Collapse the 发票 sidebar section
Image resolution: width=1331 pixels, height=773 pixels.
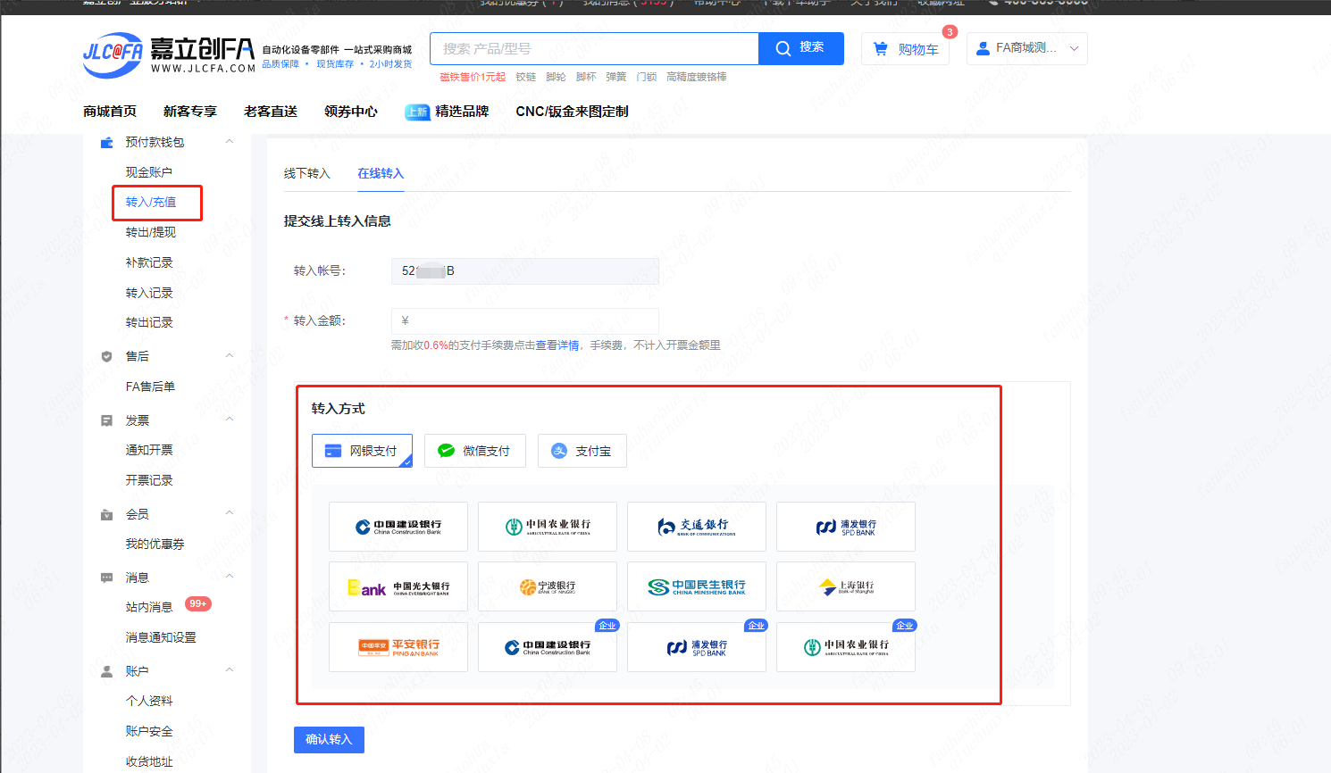click(229, 420)
